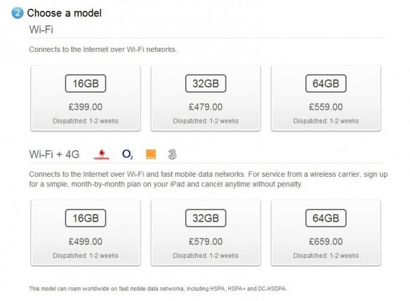Select the Wi-Fi + 4G 16GB model at £499.00
This screenshot has width=410, height=301.
[85, 233]
